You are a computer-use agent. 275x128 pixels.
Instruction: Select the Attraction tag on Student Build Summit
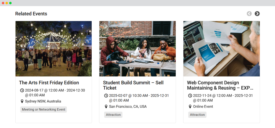113,115
